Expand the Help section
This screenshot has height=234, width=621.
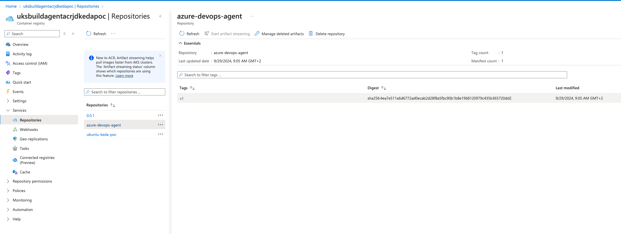click(8, 219)
